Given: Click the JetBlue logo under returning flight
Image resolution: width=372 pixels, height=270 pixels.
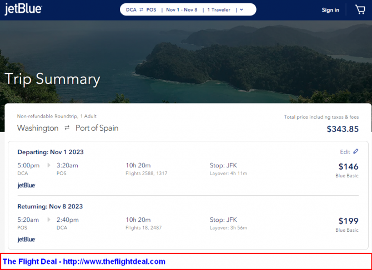Looking at the screenshot, I should click(x=26, y=240).
